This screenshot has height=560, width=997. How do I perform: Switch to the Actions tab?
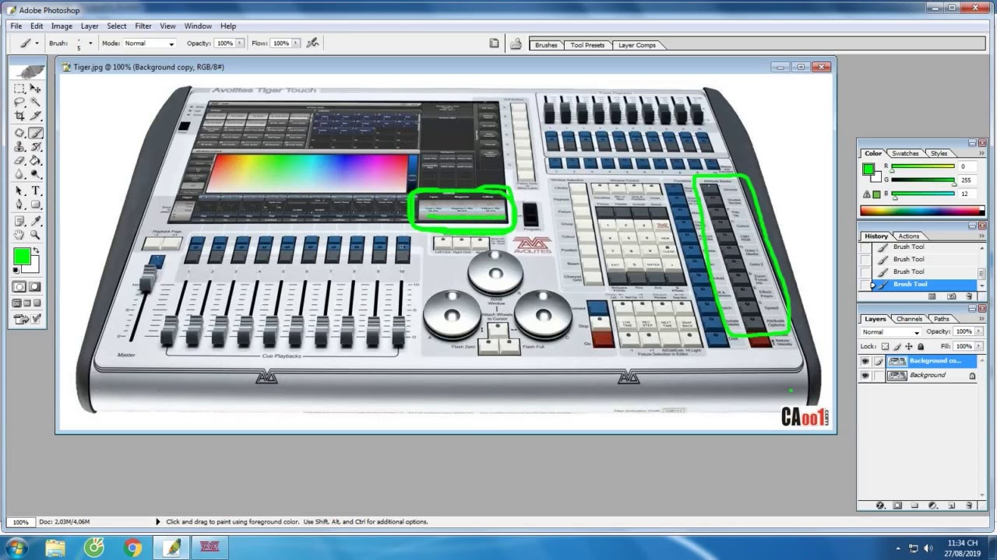909,236
